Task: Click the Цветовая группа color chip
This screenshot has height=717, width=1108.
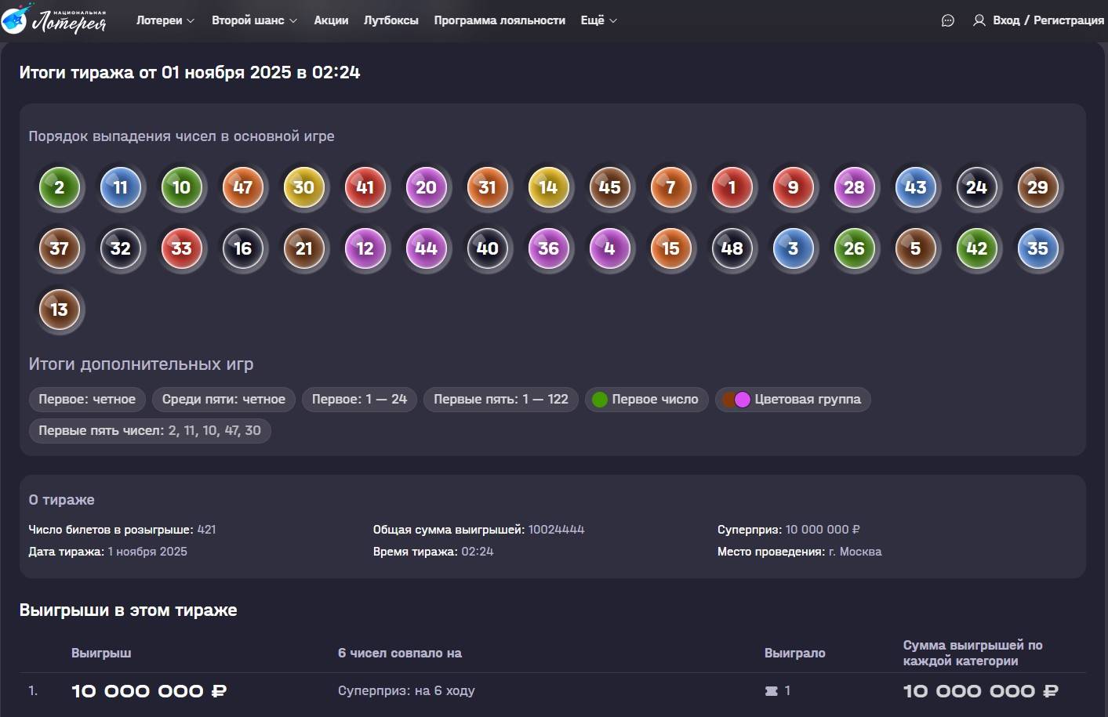Action: click(793, 400)
